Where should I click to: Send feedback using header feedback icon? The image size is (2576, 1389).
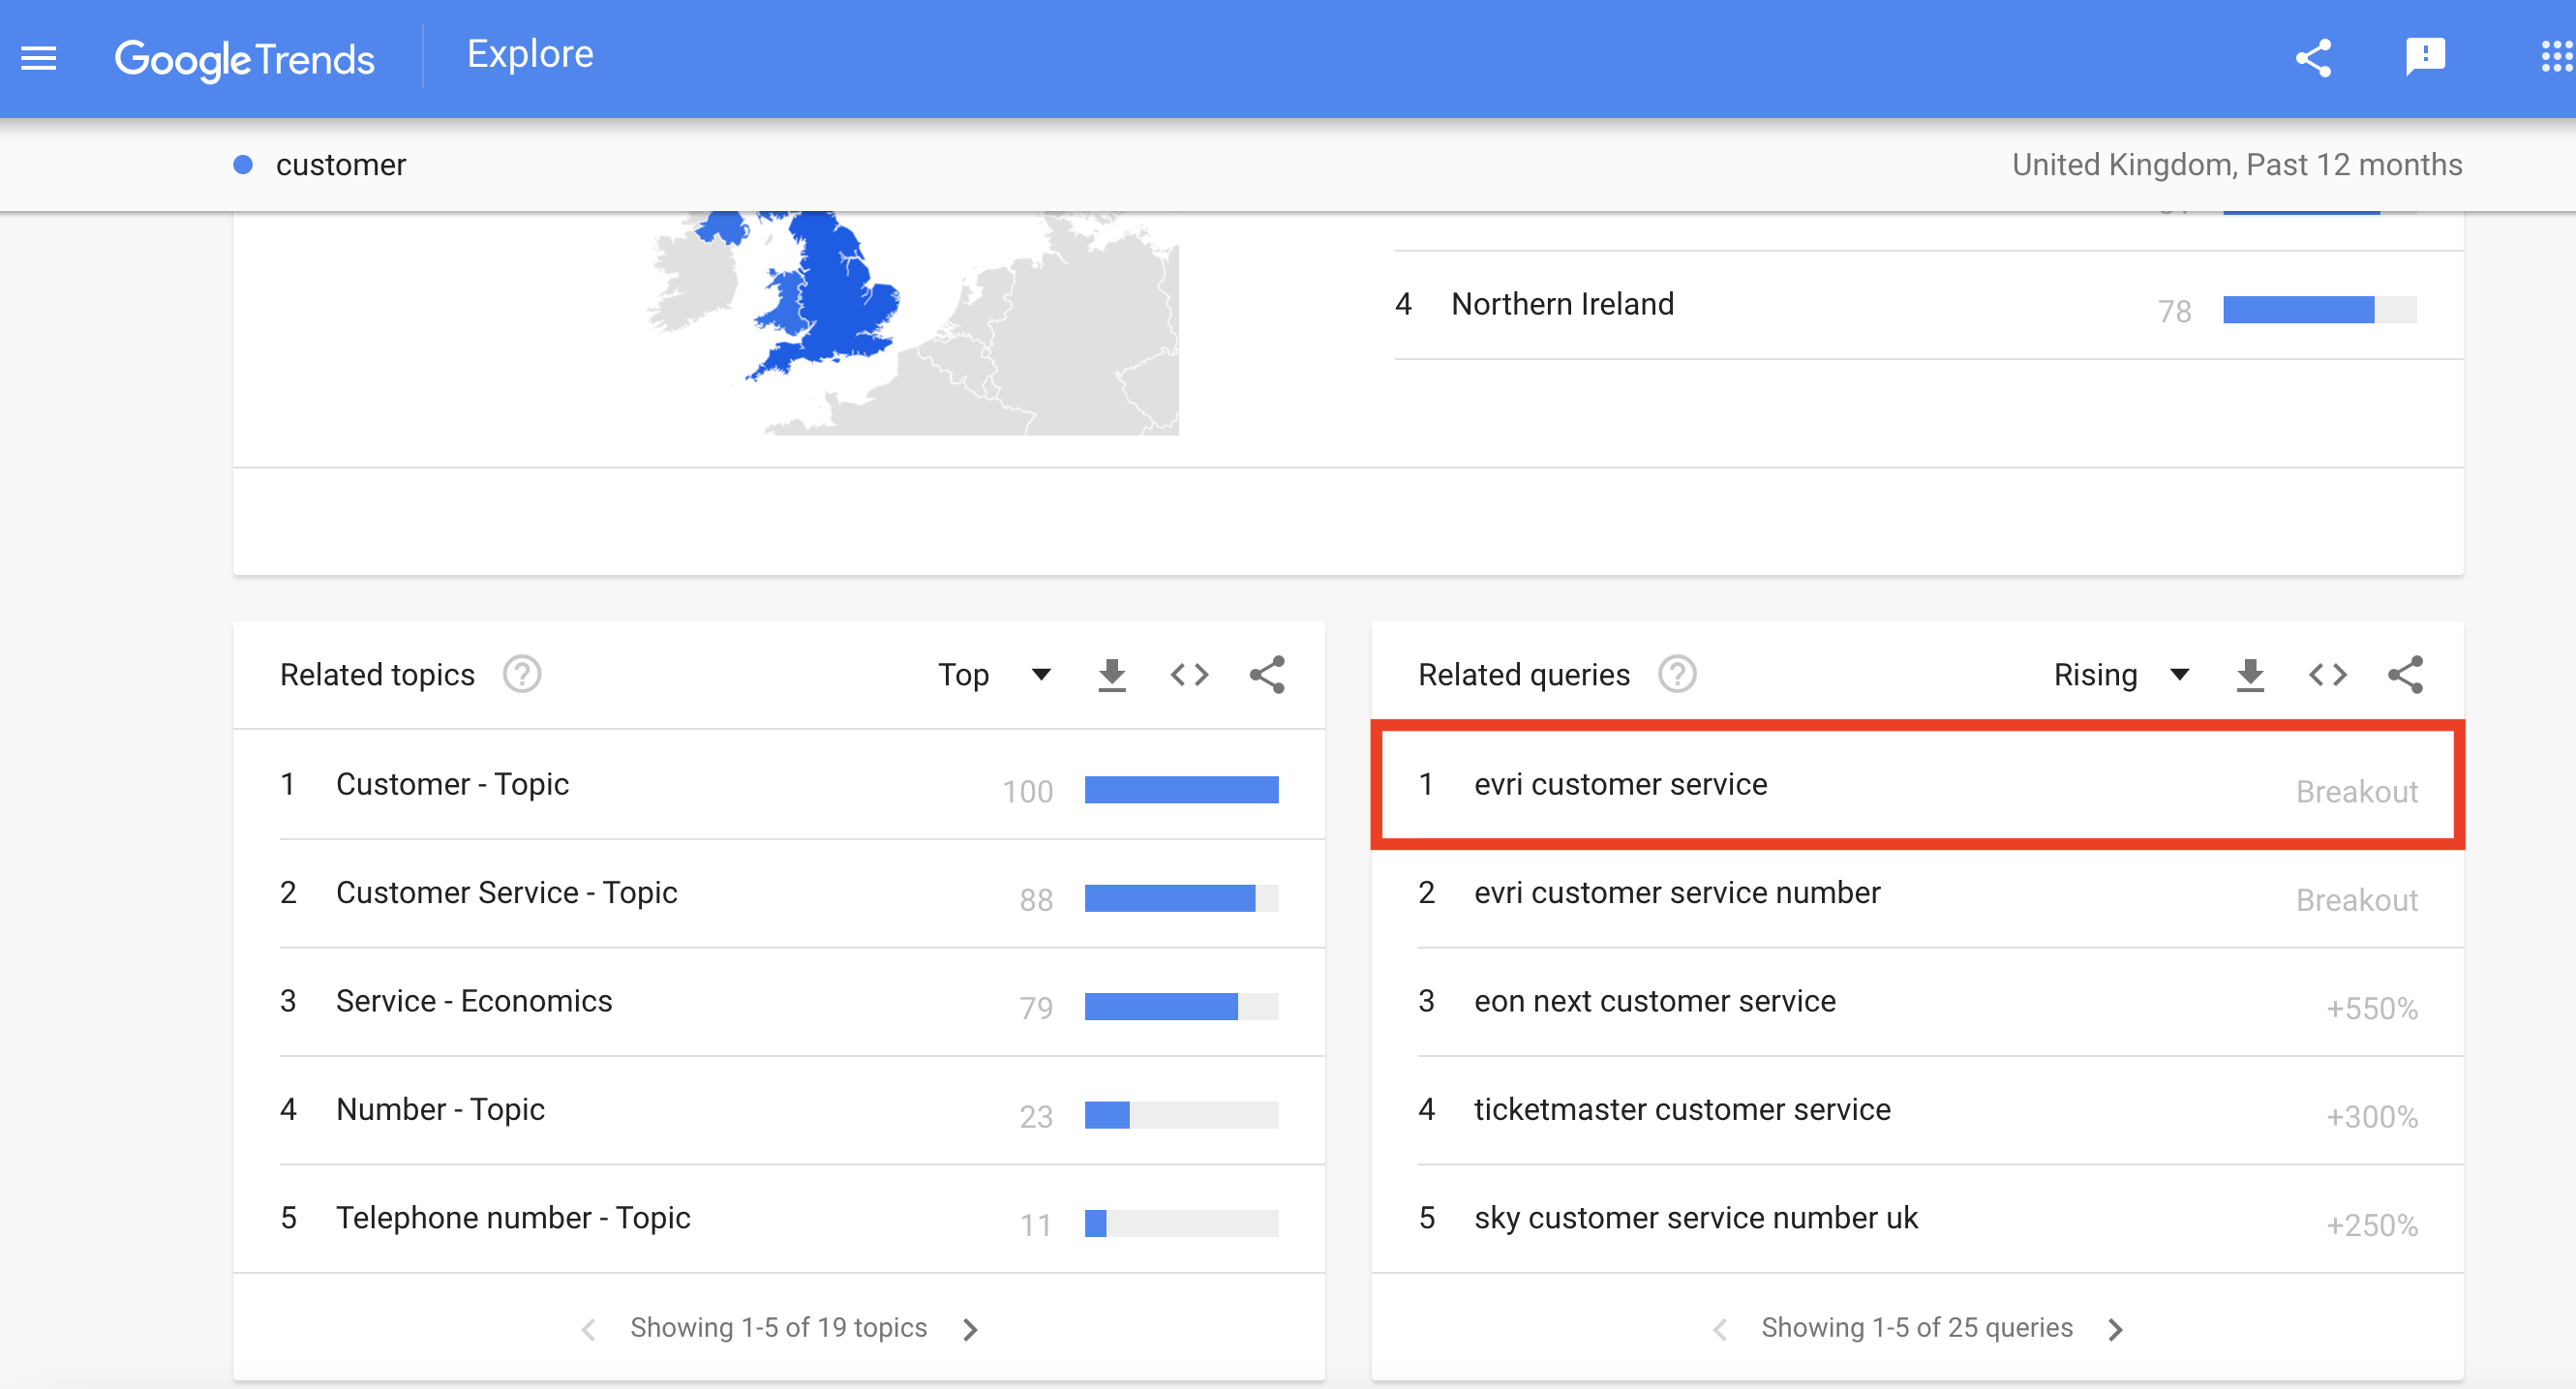point(2425,57)
